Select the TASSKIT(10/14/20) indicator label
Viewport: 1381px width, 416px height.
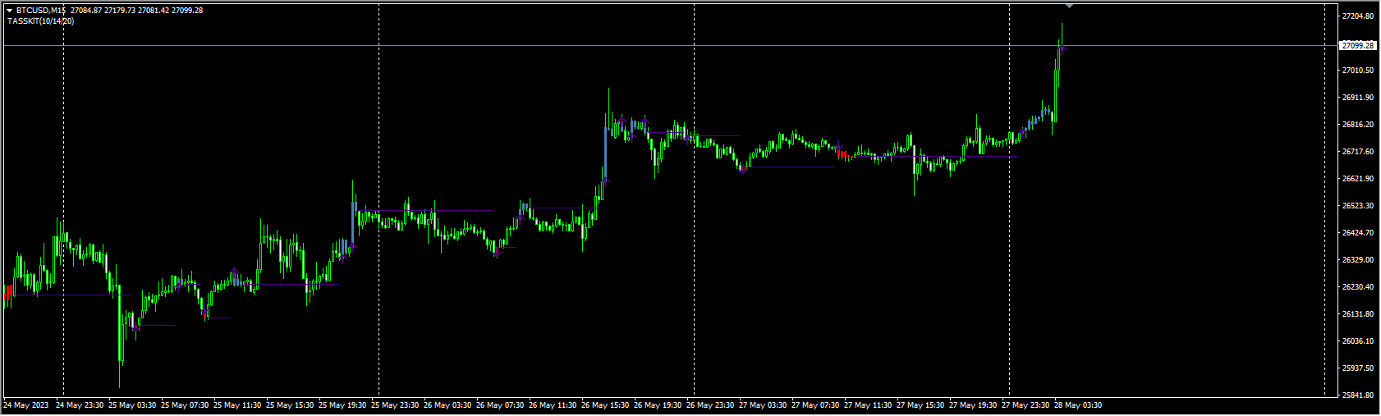click(40, 21)
